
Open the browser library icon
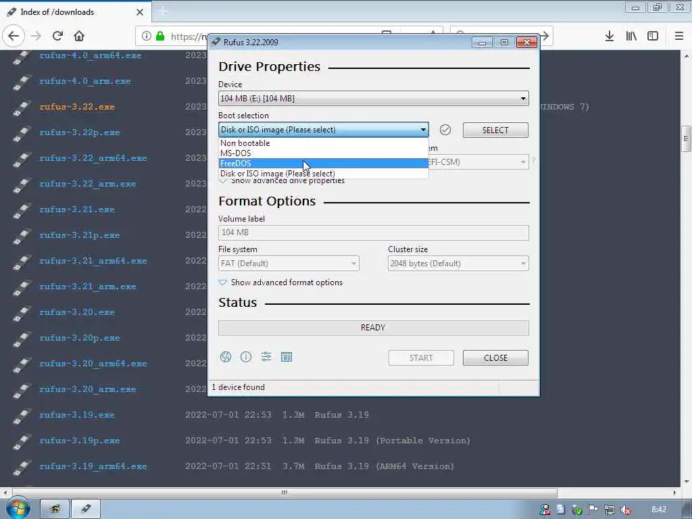(x=631, y=36)
